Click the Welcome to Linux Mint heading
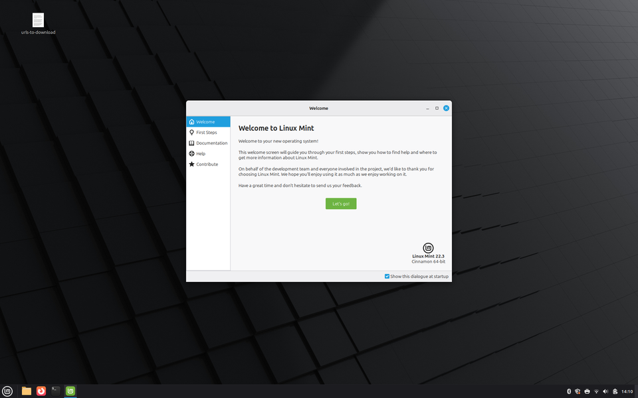 [276, 128]
